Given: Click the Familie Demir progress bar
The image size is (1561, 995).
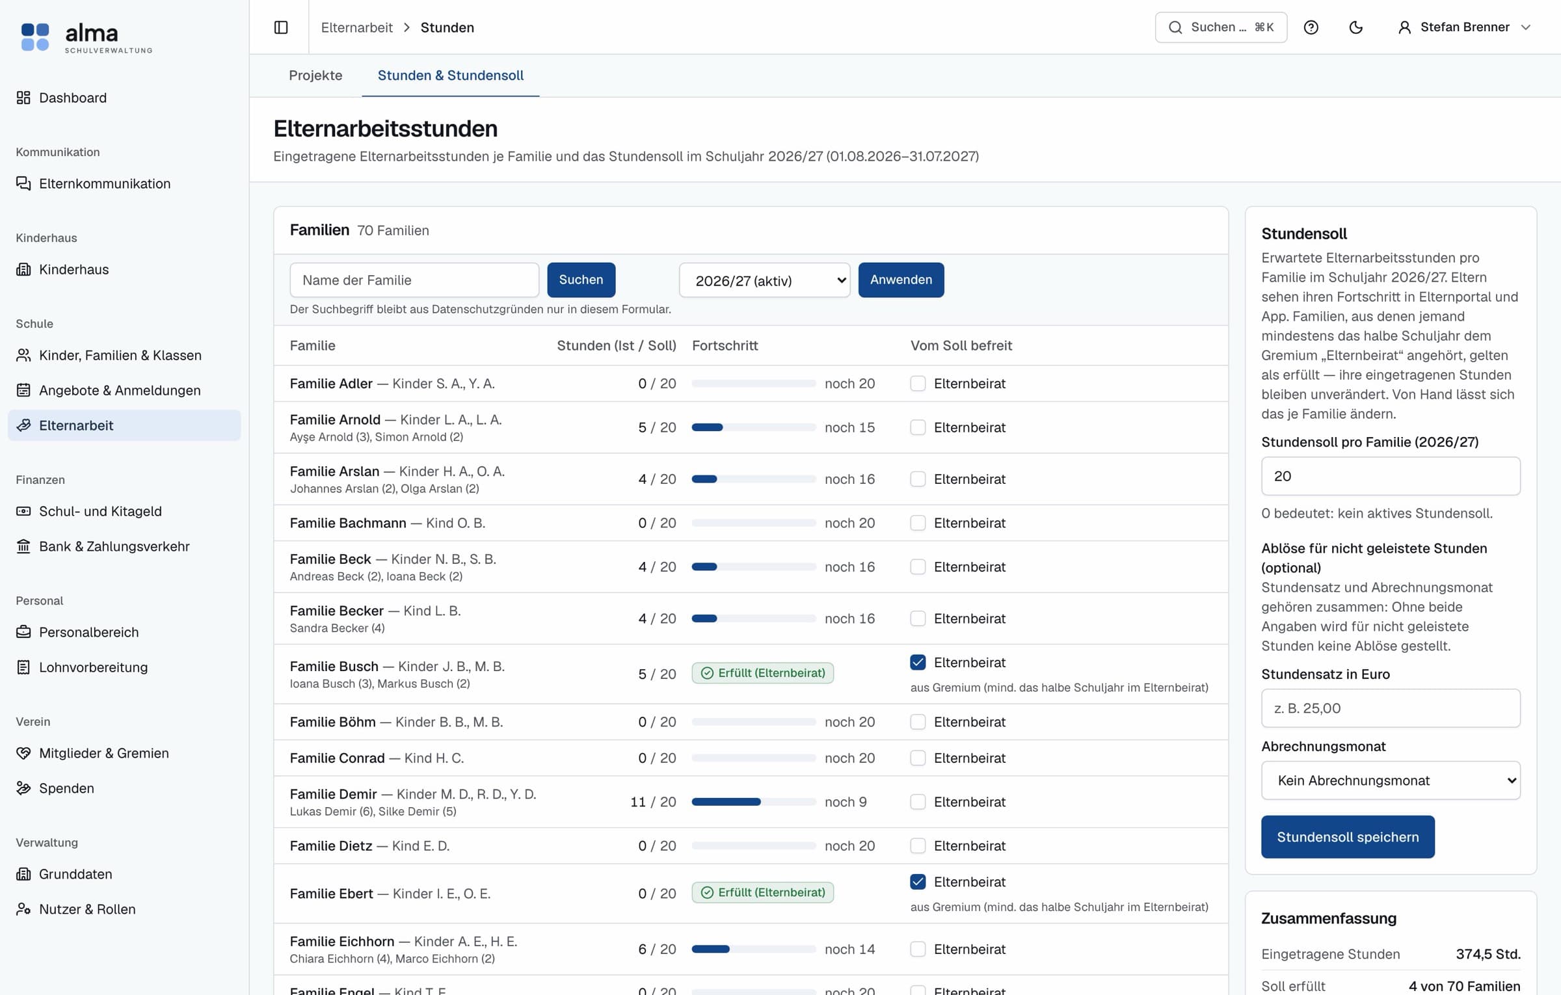Looking at the screenshot, I should (754, 802).
